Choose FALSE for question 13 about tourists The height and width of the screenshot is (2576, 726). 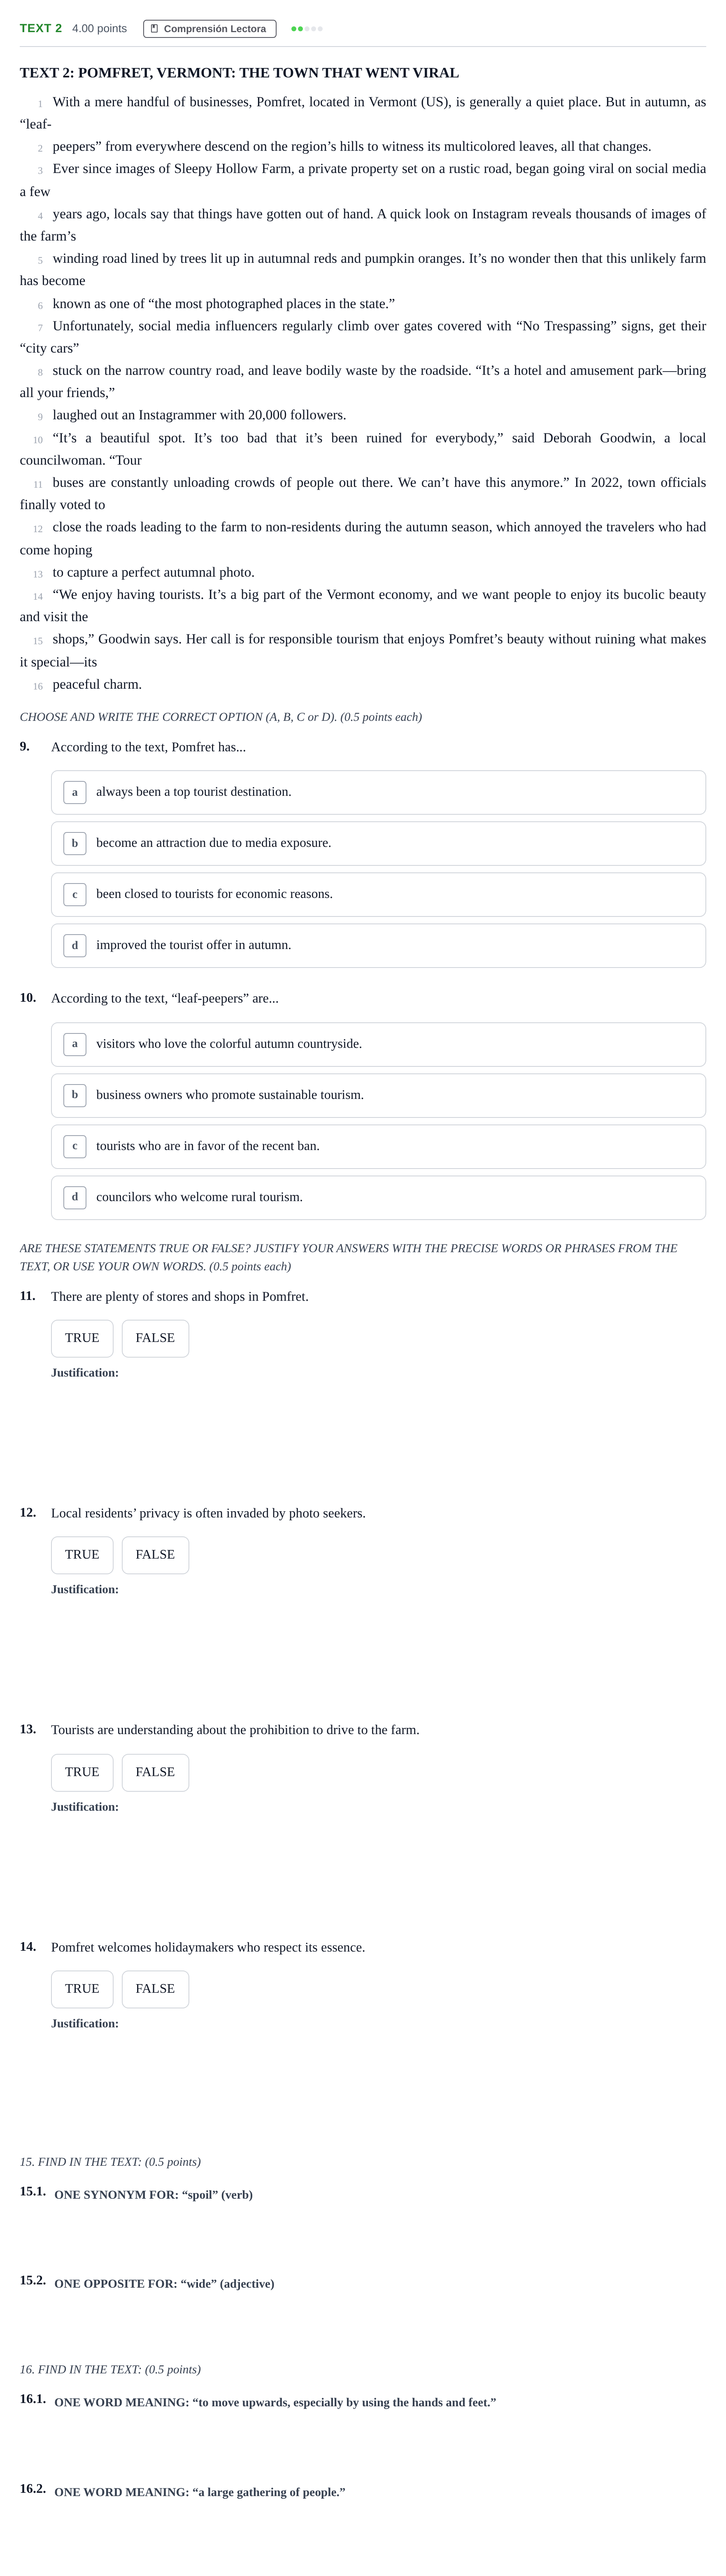tap(155, 1772)
